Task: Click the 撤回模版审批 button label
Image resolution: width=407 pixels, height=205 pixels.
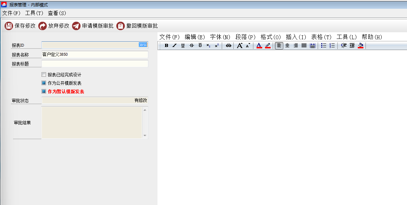Action: point(142,26)
